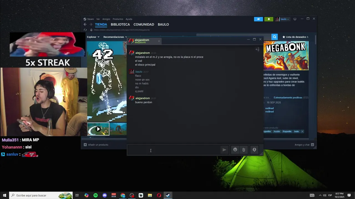Switch to Big Picture mode icon
The width and height of the screenshot is (355, 199).
click(x=295, y=19)
